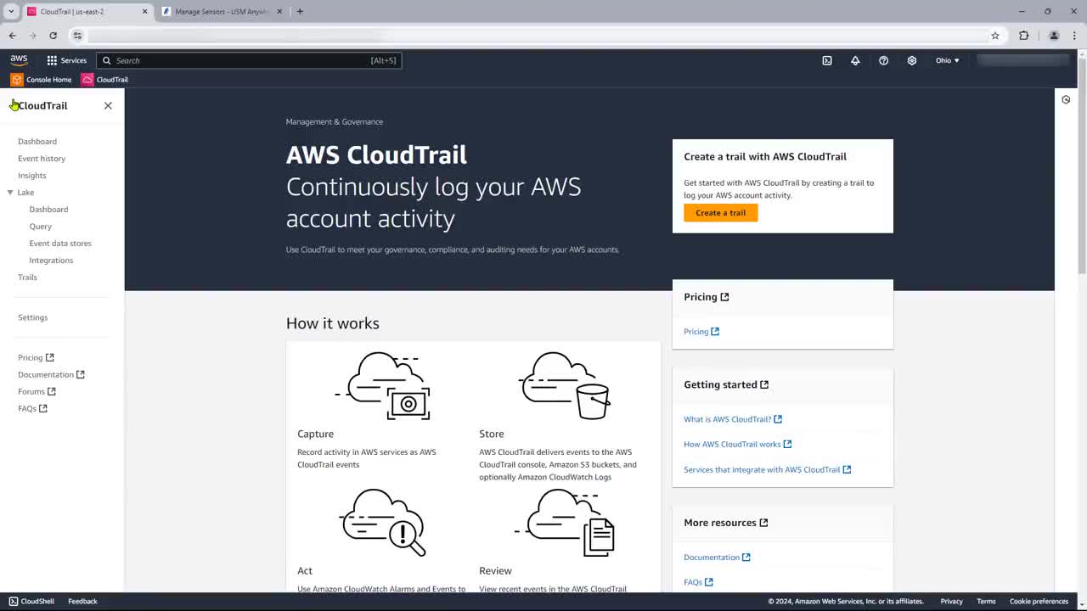Image resolution: width=1087 pixels, height=611 pixels.
Task: Open the sidebar Pricing external link
Action: [36, 357]
